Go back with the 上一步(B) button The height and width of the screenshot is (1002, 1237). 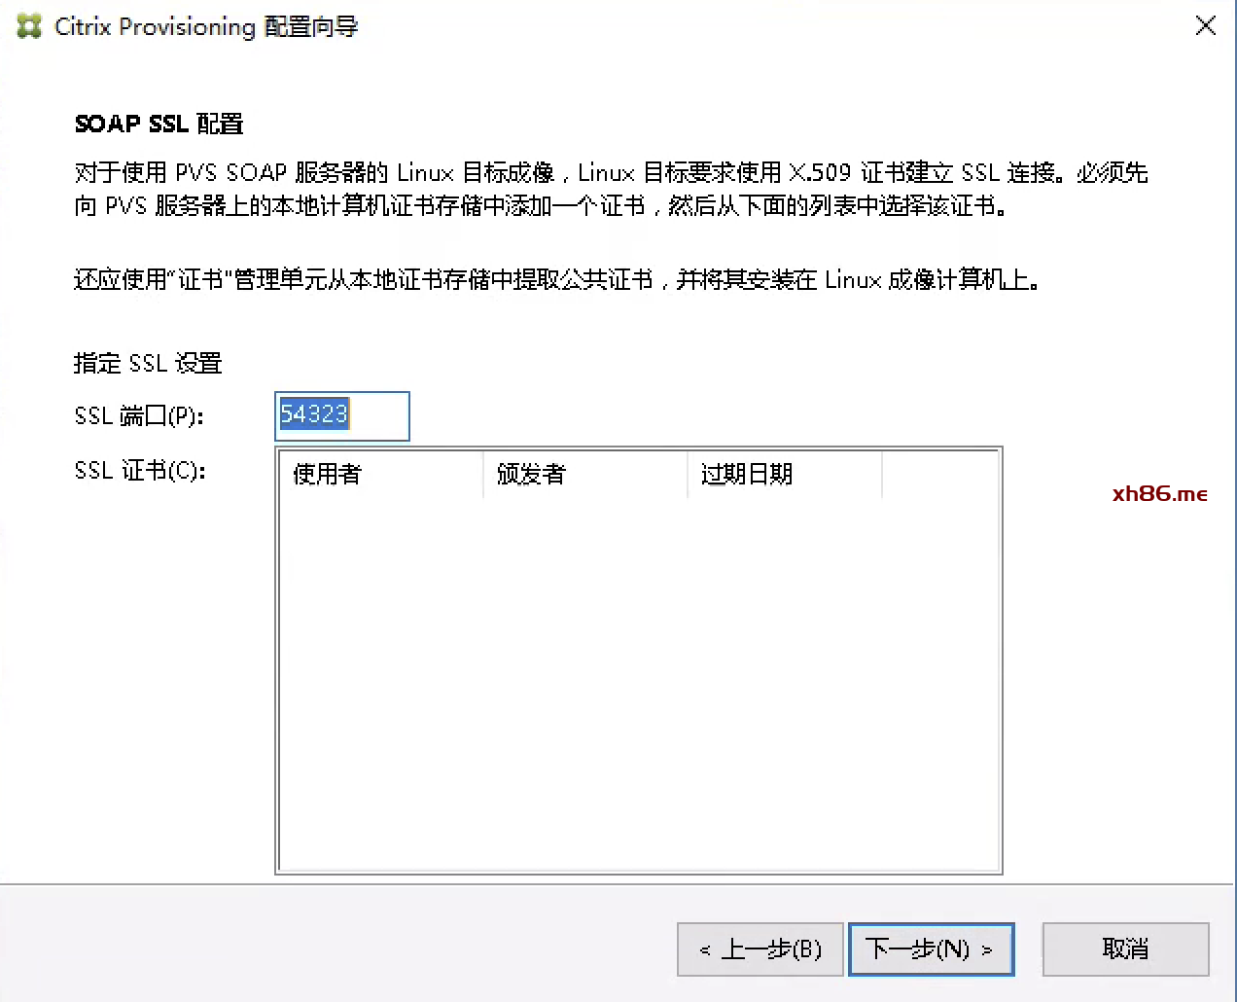pos(760,948)
